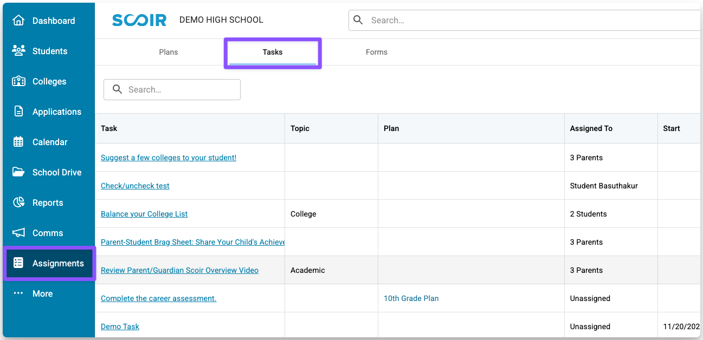This screenshot has width=703, height=340.
Task: Click the Dashboard home icon
Action: (18, 21)
